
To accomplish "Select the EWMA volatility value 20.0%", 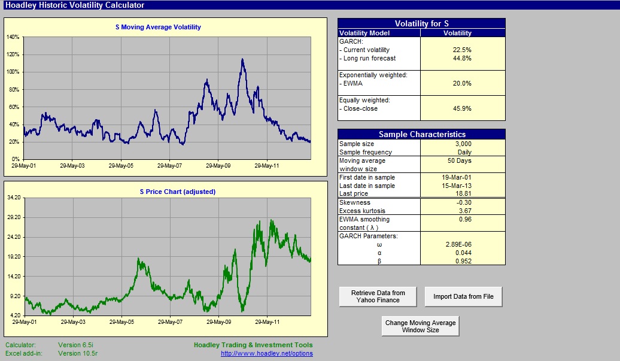I will [x=462, y=83].
